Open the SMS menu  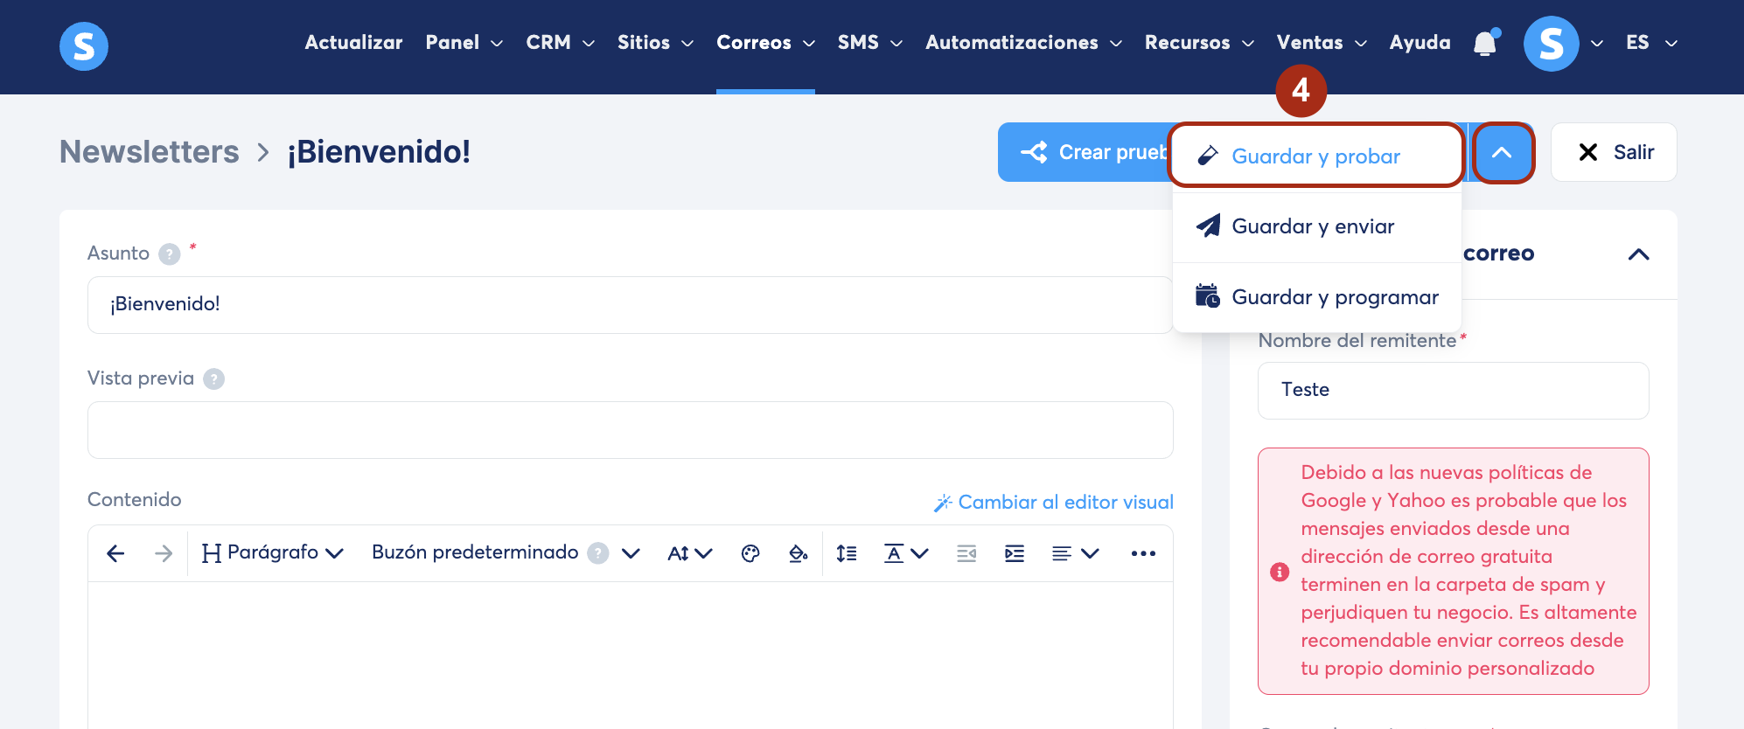pyautogui.click(x=870, y=43)
